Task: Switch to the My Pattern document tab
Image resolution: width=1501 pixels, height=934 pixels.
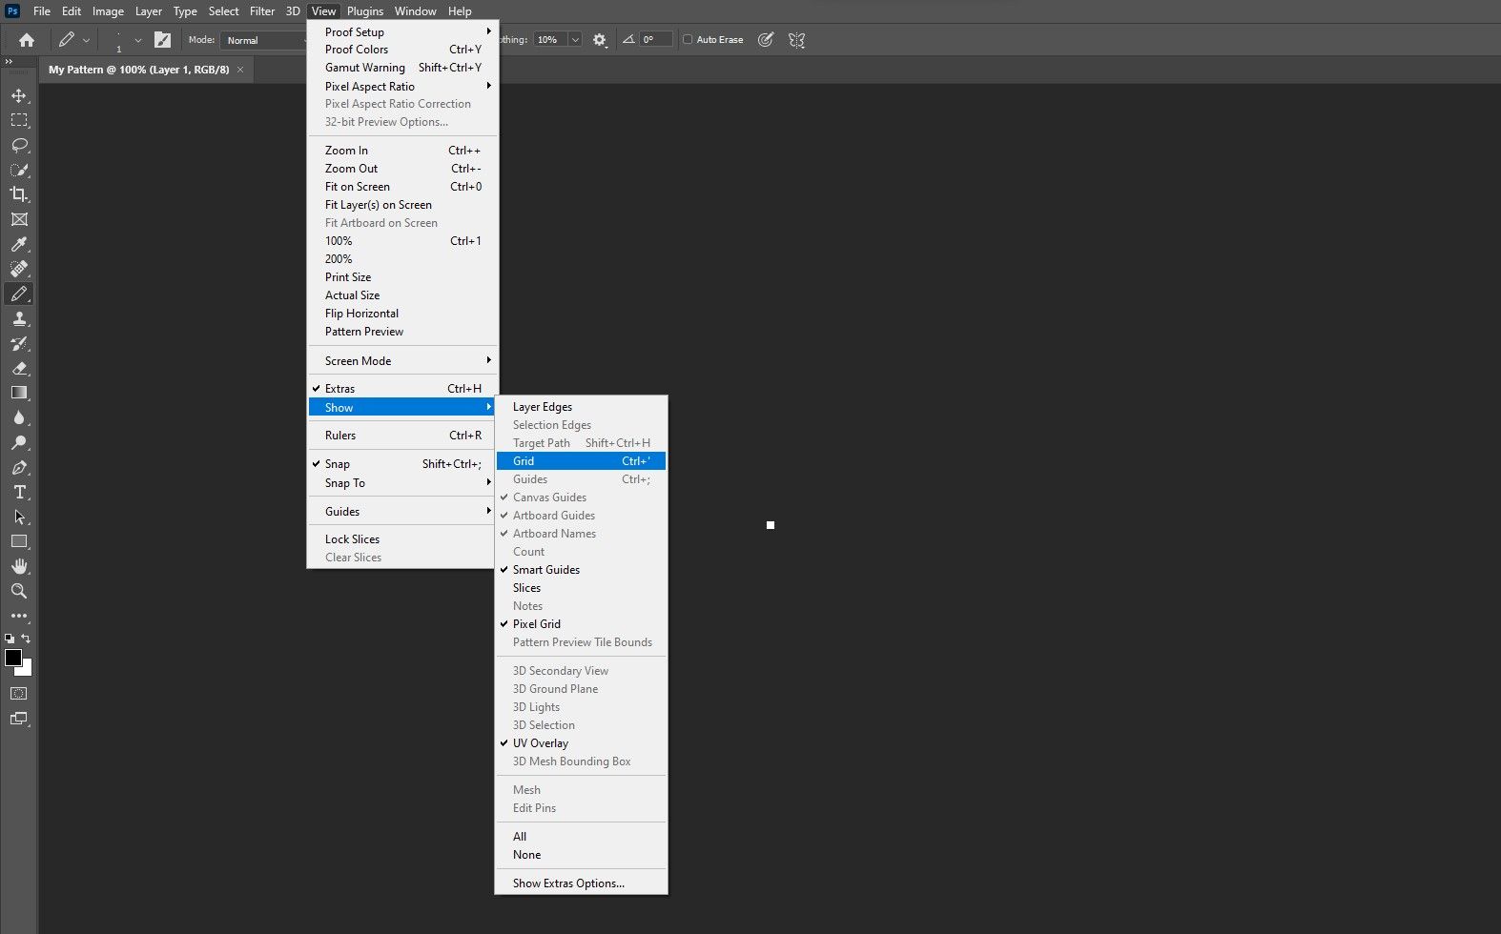Action: pos(139,70)
